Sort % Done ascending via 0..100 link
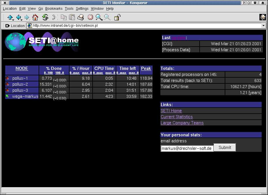Image resolution: width=268 pixels, height=195 pixels. (48, 73)
